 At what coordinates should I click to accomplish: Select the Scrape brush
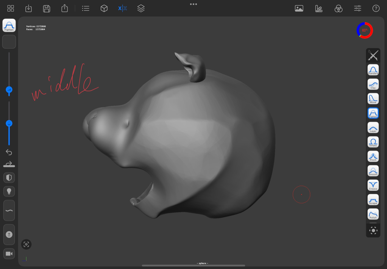click(373, 200)
